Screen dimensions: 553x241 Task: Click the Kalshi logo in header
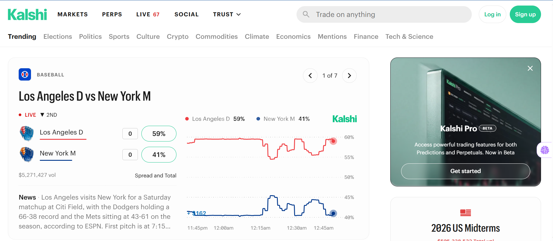(x=27, y=15)
